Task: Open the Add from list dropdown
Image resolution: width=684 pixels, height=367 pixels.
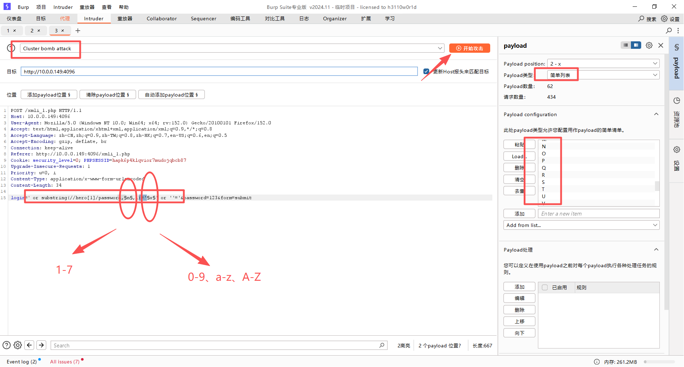Action: pyautogui.click(x=581, y=225)
